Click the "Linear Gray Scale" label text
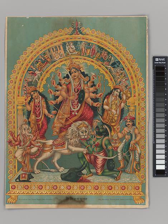The height and width of the screenshot is (224, 168). point(160,63)
